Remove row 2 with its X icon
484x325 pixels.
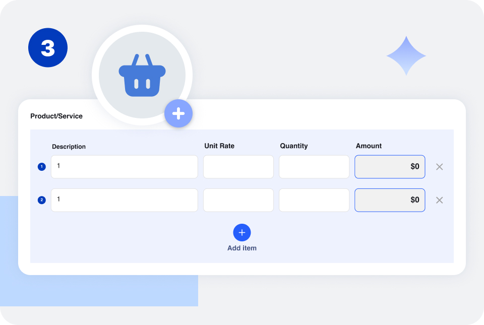439,200
